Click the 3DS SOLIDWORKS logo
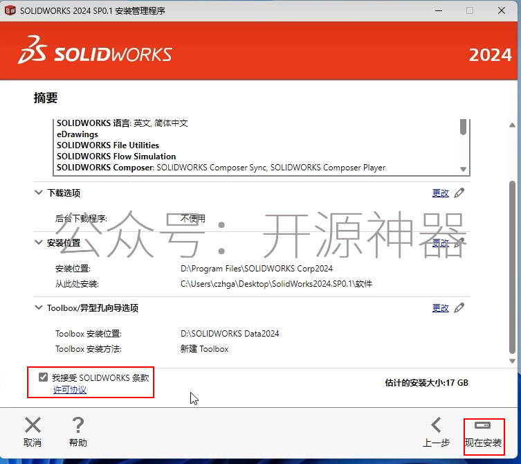The image size is (521, 464). (95, 51)
